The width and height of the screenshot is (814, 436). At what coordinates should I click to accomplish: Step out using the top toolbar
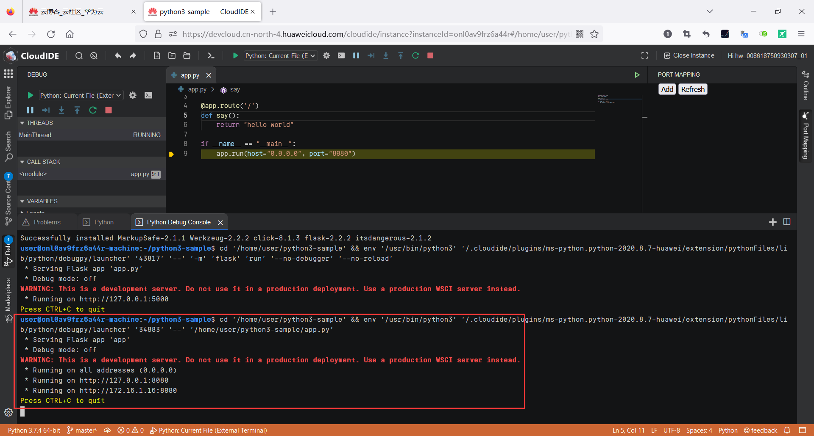pos(401,55)
